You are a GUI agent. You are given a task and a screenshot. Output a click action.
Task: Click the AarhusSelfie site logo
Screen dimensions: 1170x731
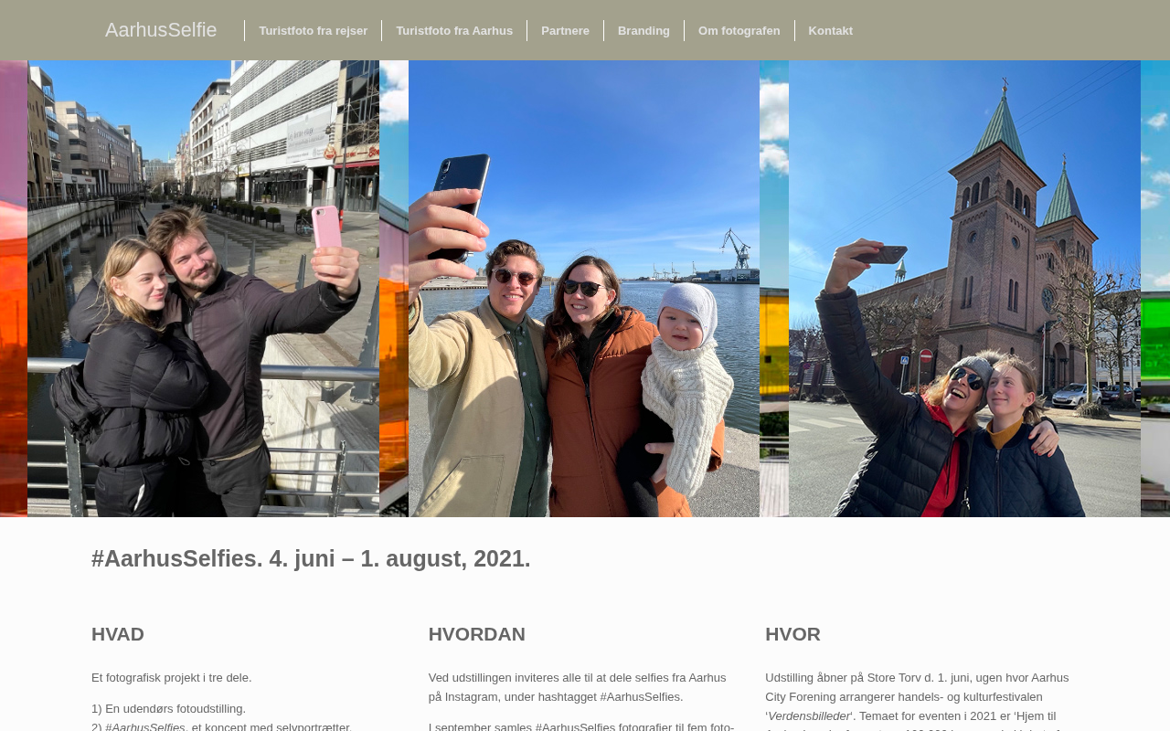click(x=161, y=30)
